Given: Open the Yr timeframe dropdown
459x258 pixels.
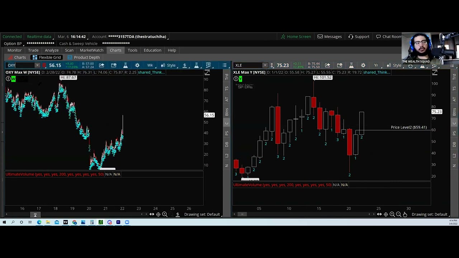Looking at the screenshot, I should pos(376,65).
